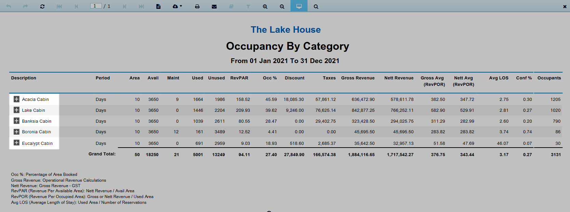Expand the Acacia Cabin row
Image resolution: width=570 pixels, height=212 pixels.
click(x=16, y=99)
